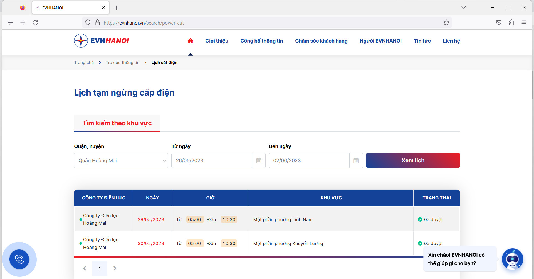The height and width of the screenshot is (279, 534).
Task: Expand the Quận, huyện district dropdown
Action: (x=121, y=161)
